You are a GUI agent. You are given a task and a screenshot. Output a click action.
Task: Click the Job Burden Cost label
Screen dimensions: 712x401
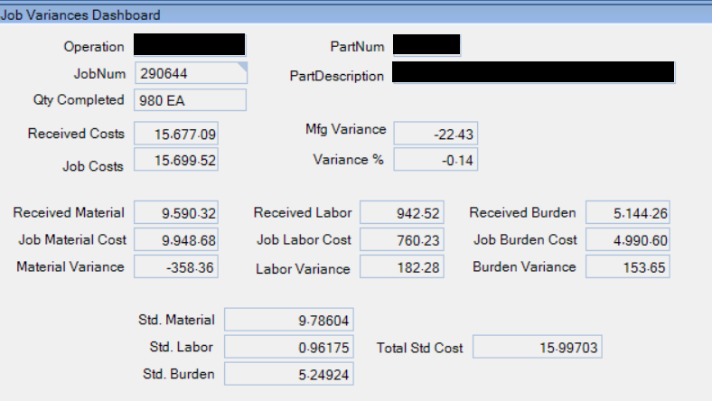[x=525, y=239]
